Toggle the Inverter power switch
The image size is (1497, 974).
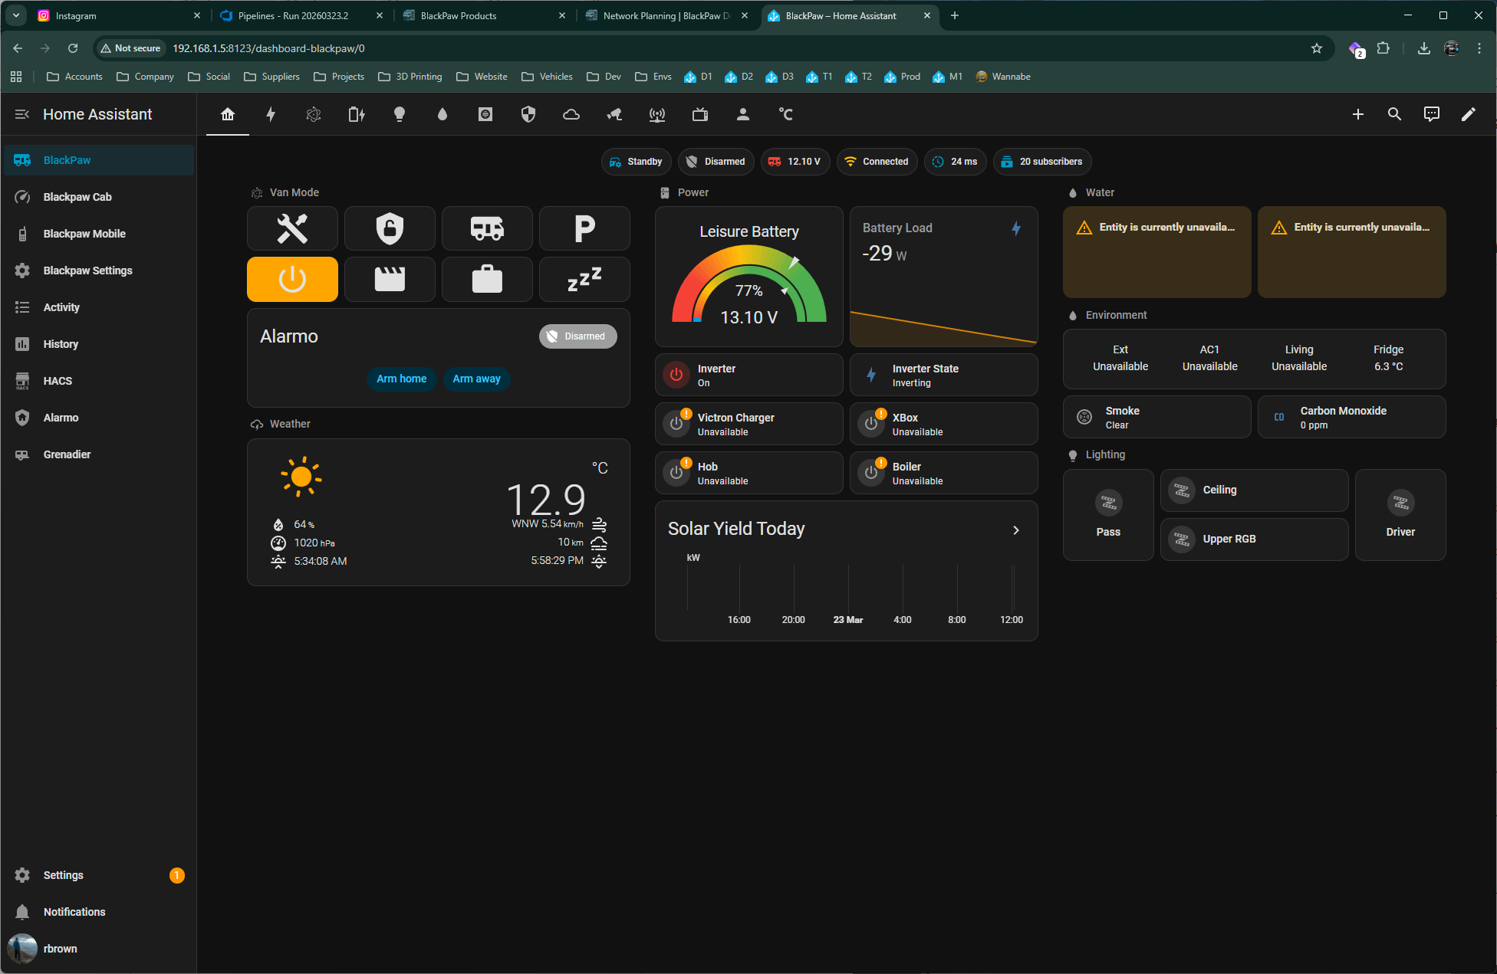click(x=676, y=375)
